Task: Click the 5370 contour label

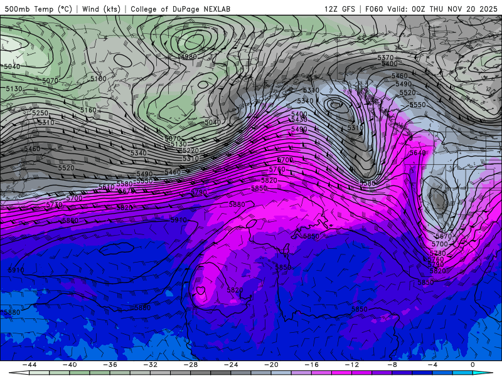Action: click(x=385, y=58)
